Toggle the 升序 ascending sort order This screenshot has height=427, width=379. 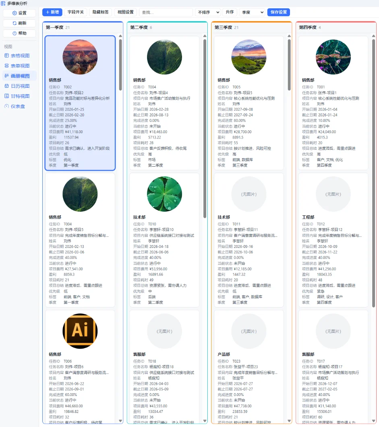pyautogui.click(x=230, y=12)
